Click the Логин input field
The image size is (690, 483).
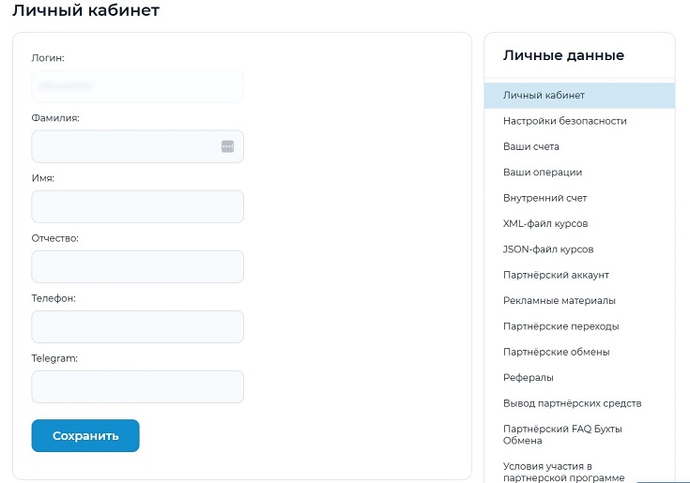tap(137, 86)
